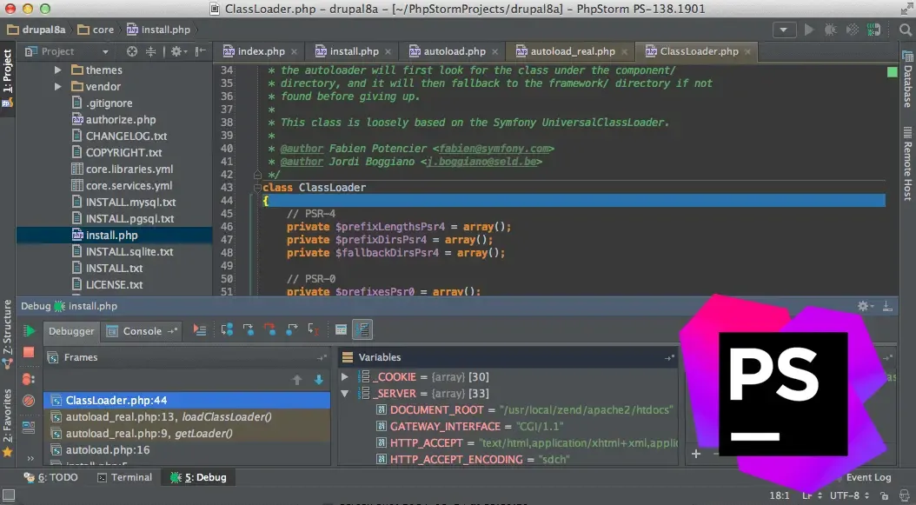916x505 pixels.
Task: Change LF line separator in status bar
Action: point(812,495)
